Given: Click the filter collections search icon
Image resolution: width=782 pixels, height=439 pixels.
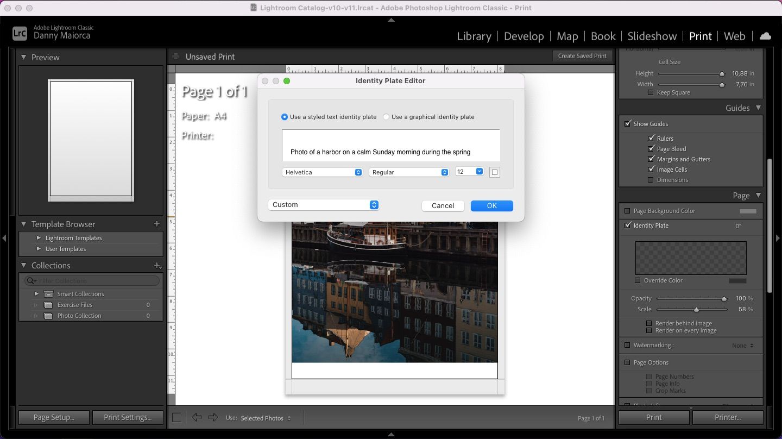Looking at the screenshot, I should (31, 281).
